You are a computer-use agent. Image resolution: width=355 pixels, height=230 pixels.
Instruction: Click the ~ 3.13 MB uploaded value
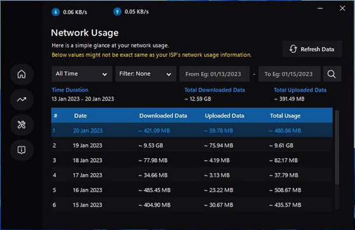[217, 175]
